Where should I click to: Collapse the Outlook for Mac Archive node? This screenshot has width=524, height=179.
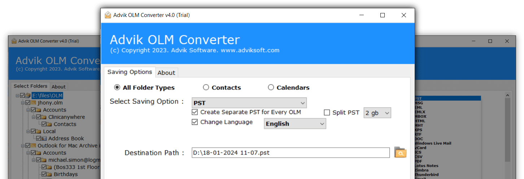(23, 146)
